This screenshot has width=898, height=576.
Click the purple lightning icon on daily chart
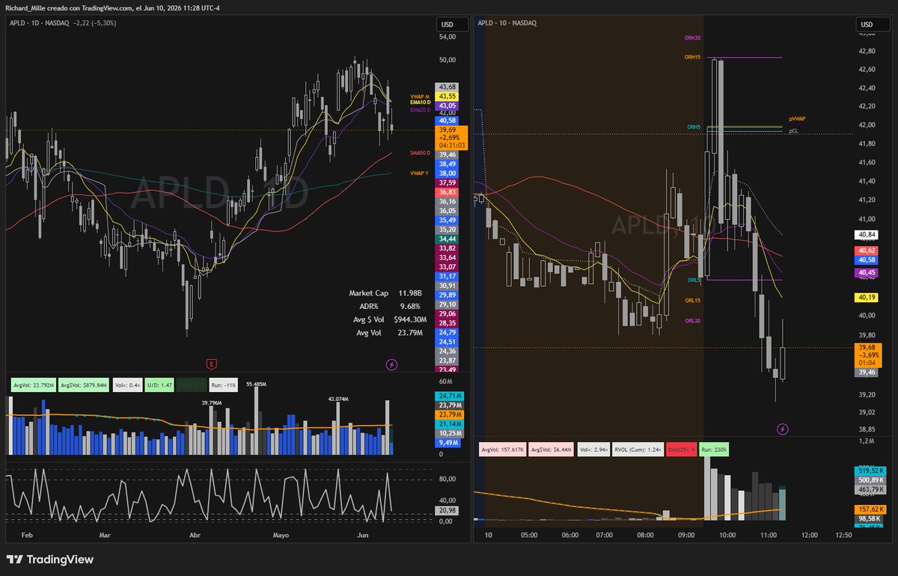click(391, 364)
